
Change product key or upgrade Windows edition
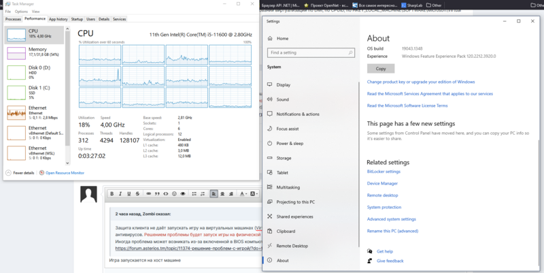[x=421, y=82]
